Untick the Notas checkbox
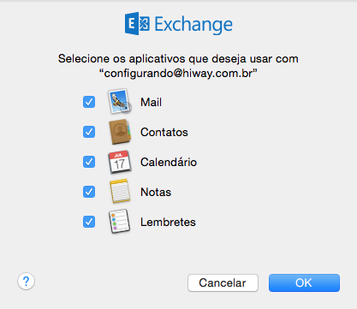Viewport: 357px width, 309px height. (89, 192)
